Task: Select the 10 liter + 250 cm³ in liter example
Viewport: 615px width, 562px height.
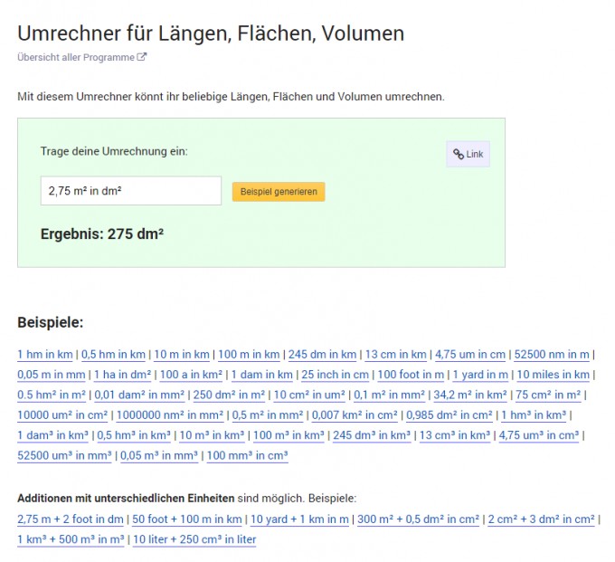Action: 194,539
